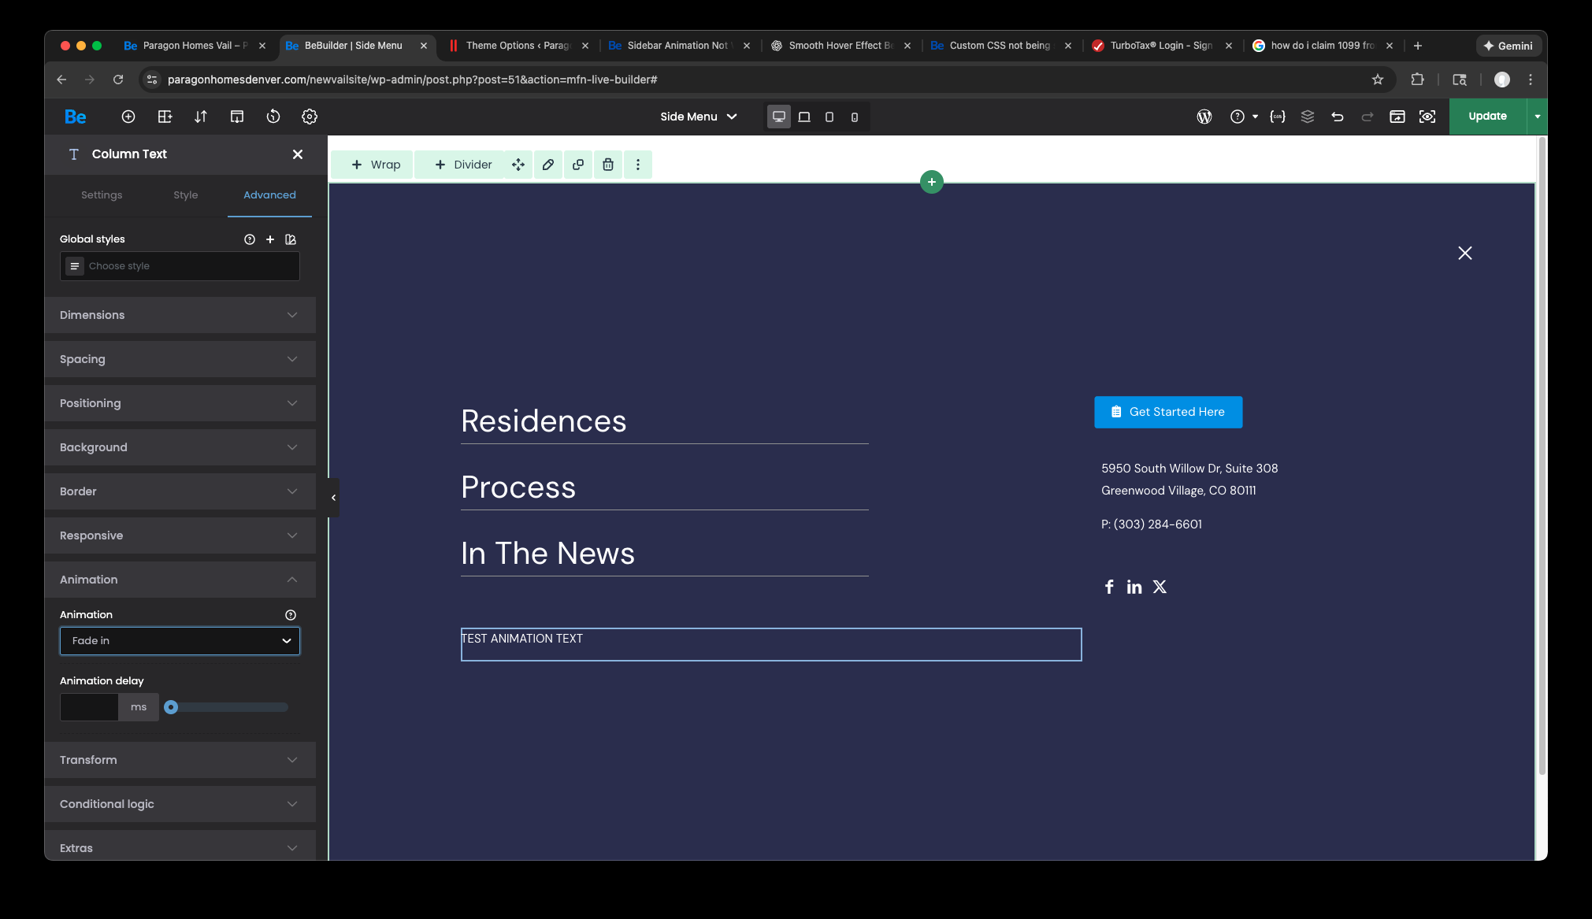Click the green Update button
This screenshot has height=919, width=1592.
pos(1487,117)
